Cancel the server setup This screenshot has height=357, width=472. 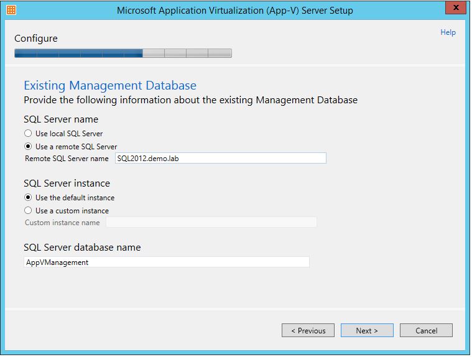tap(426, 330)
